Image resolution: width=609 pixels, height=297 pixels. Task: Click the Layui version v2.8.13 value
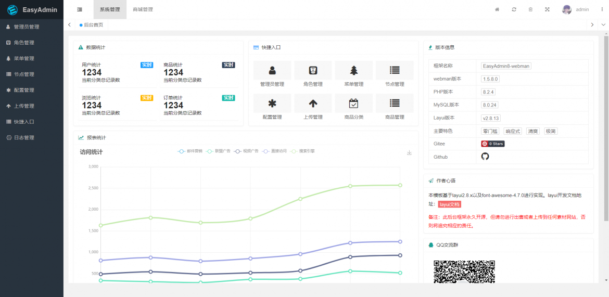click(490, 118)
